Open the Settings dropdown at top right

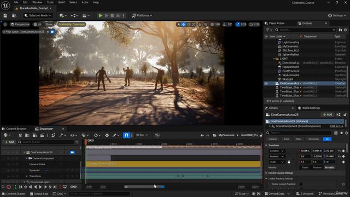pos(337,15)
